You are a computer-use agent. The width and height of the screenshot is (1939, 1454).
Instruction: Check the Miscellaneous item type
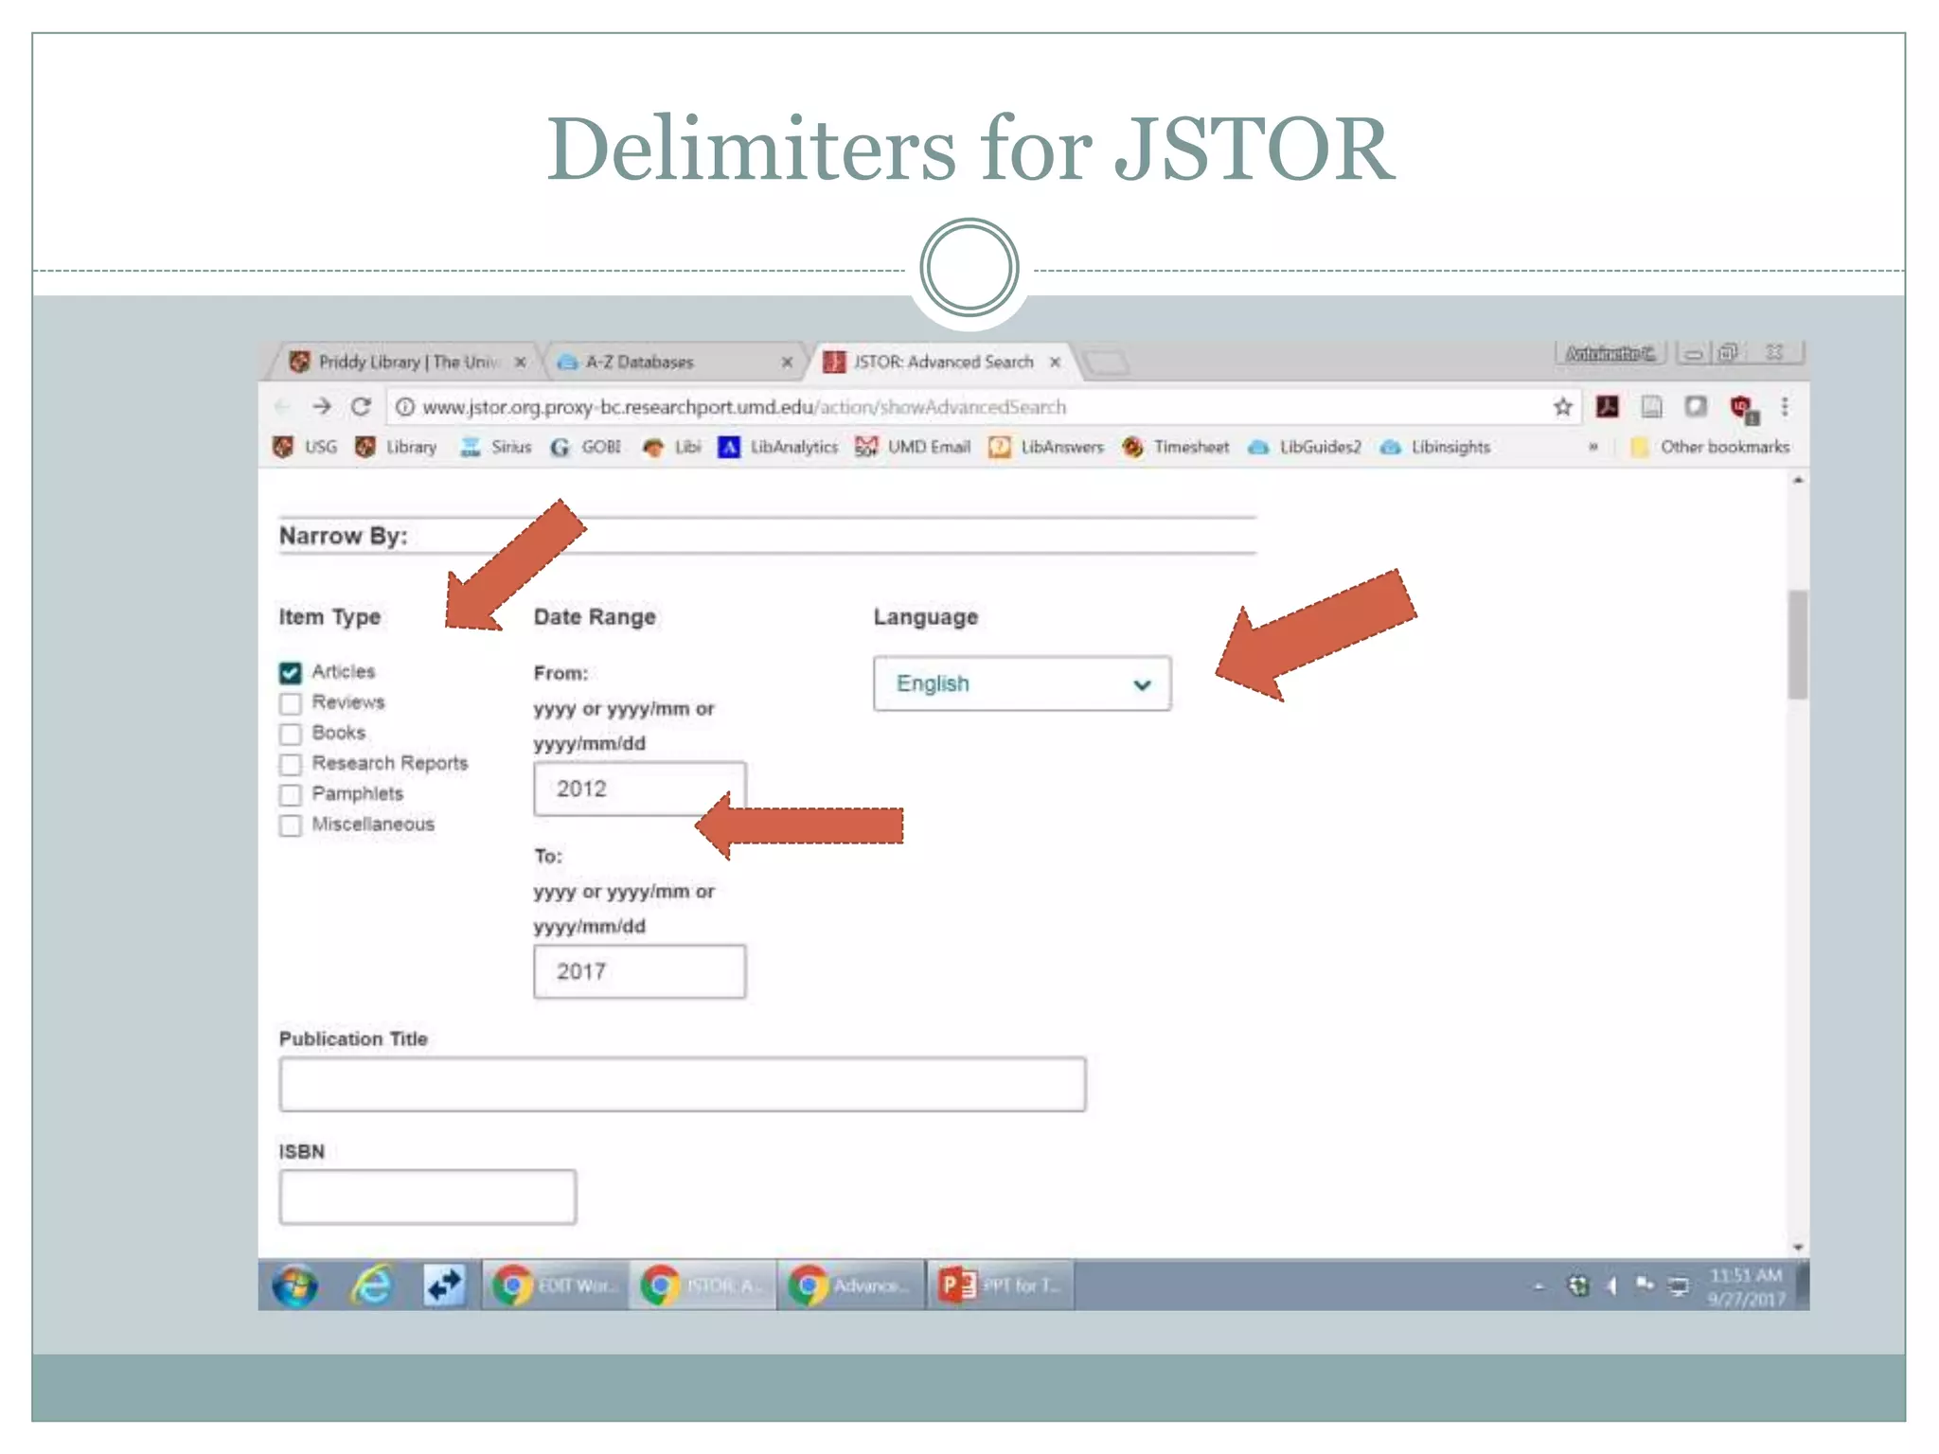tap(291, 825)
